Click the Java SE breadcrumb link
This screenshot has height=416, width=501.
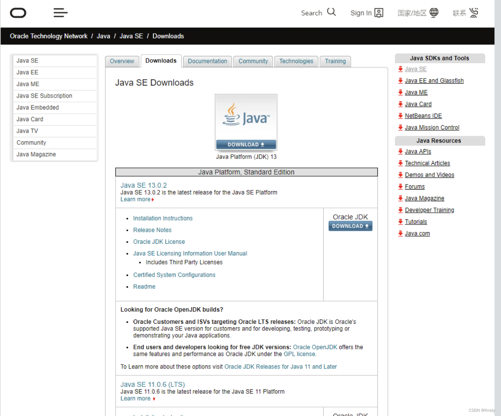coord(131,36)
